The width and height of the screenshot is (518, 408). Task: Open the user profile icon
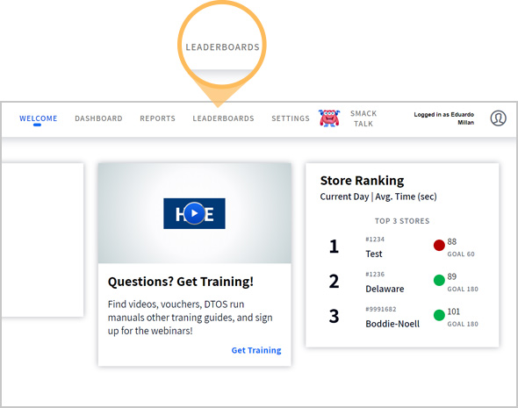(498, 118)
